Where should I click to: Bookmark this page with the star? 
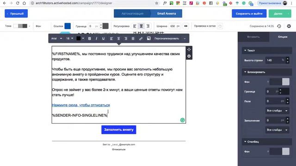[157, 3]
